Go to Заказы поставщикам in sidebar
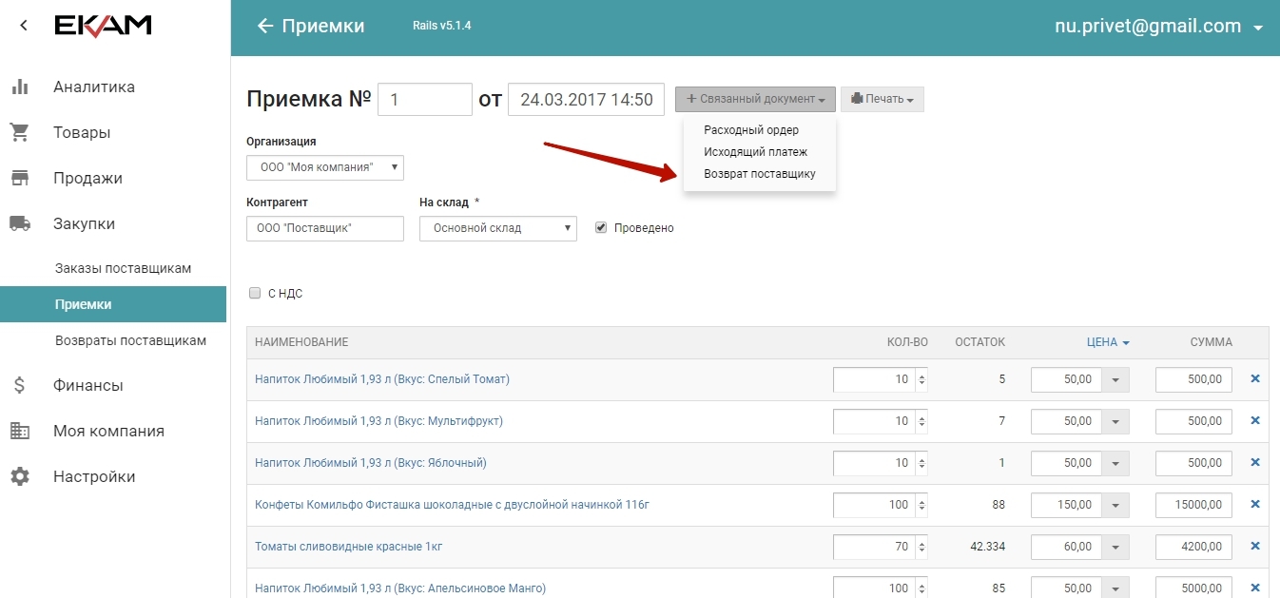1280x598 pixels. click(x=123, y=269)
